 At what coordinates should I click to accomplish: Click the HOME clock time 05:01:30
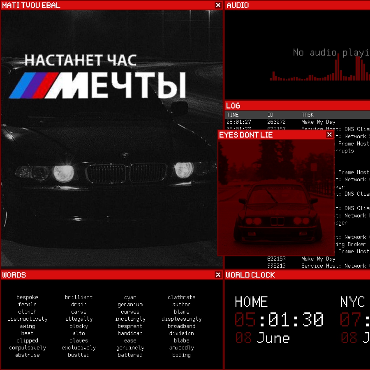pyautogui.click(x=279, y=319)
